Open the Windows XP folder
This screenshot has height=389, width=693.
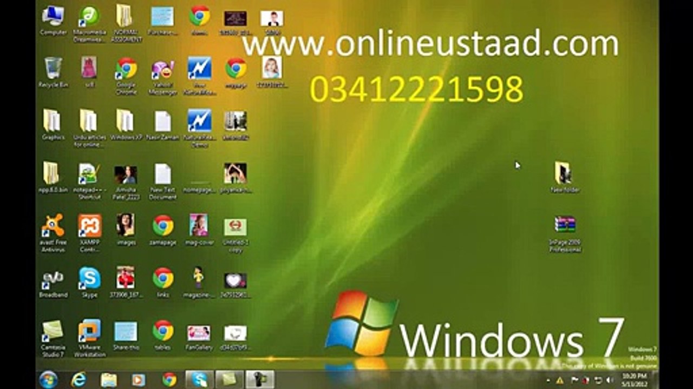[x=126, y=125]
